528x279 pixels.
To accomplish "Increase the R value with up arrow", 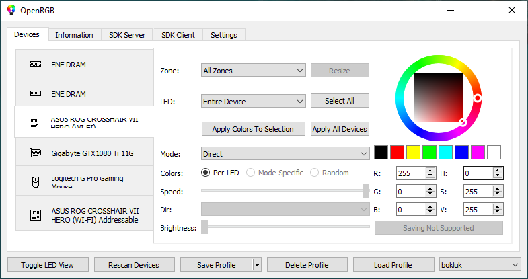I will click(x=430, y=170).
